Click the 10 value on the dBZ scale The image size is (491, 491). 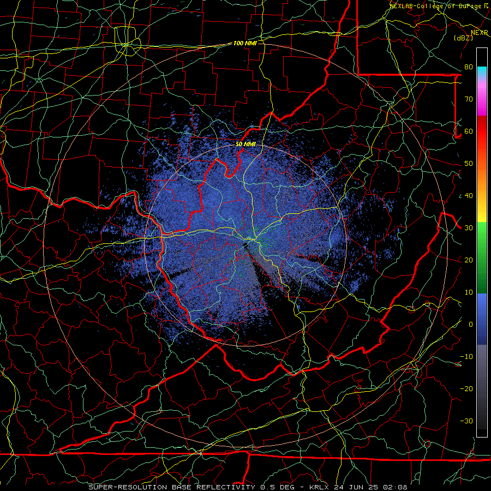[469, 292]
